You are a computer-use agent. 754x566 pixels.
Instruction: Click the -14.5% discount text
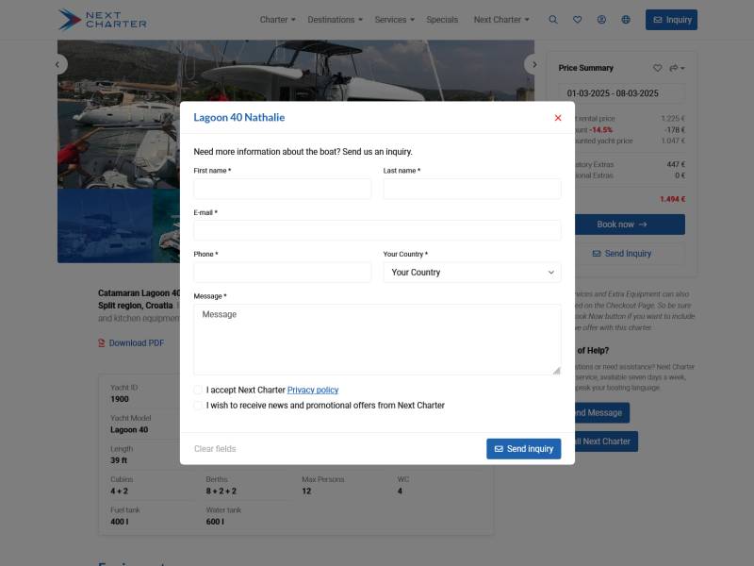coord(601,130)
